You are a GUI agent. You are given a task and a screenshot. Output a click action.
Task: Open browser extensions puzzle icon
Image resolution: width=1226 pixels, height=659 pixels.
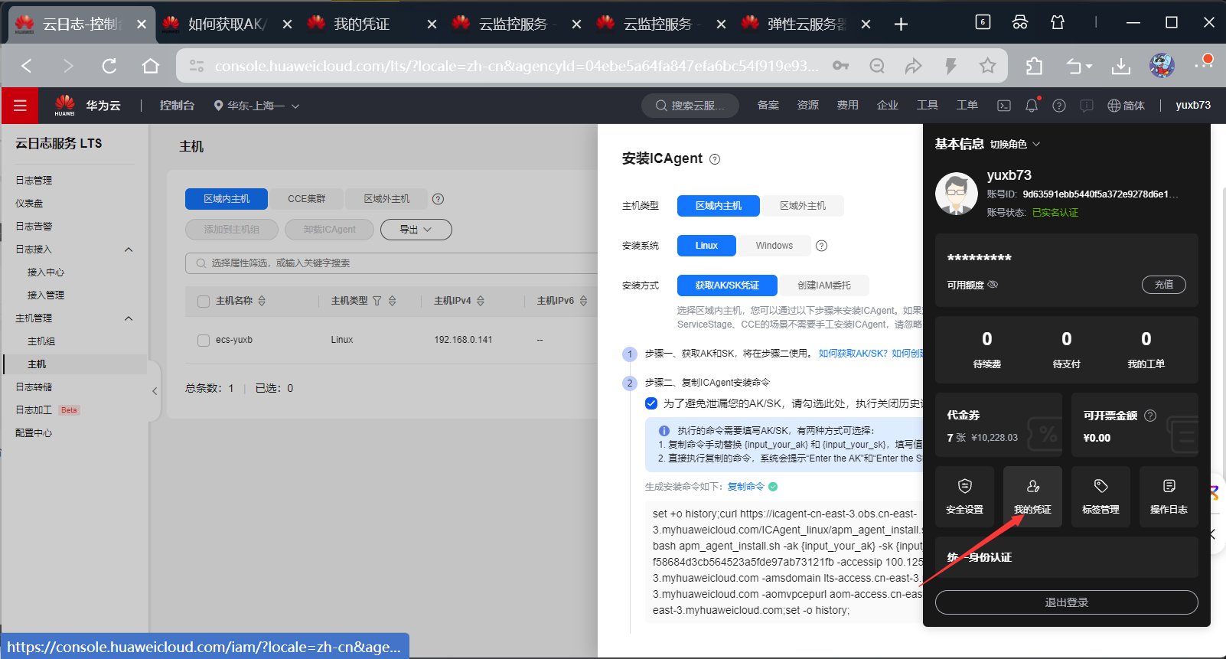tap(1034, 67)
